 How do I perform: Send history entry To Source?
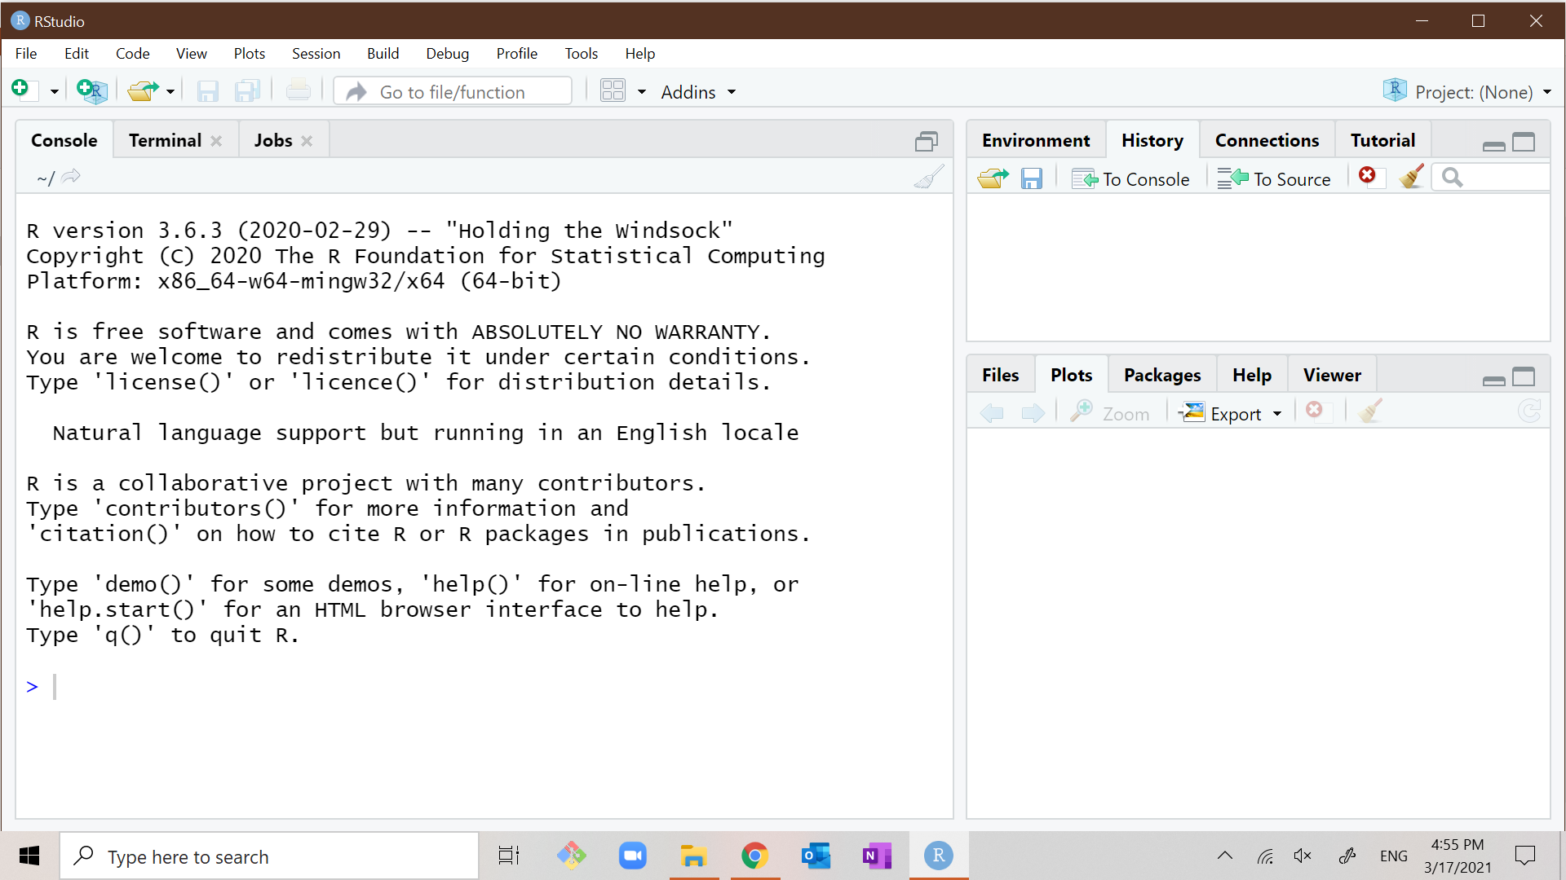[x=1275, y=178]
